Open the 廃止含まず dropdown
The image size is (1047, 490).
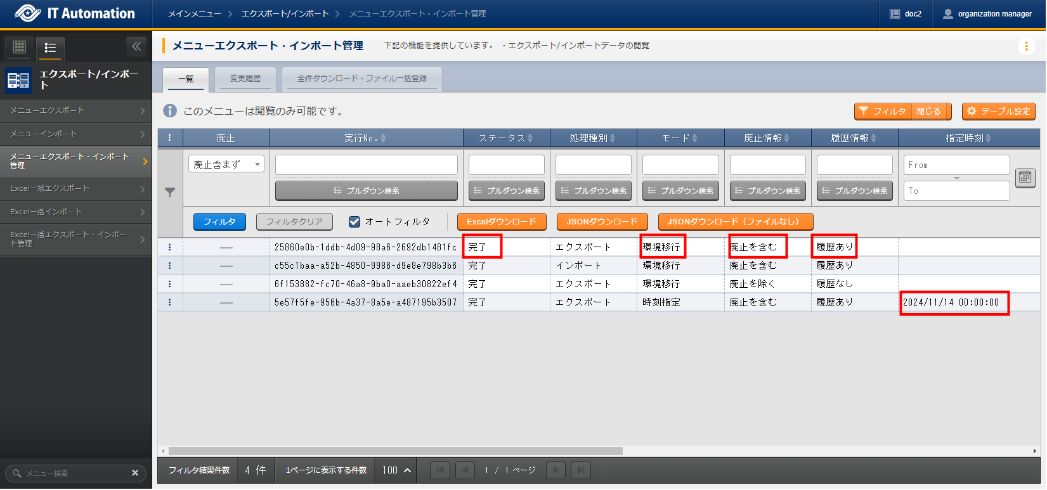pyautogui.click(x=226, y=165)
